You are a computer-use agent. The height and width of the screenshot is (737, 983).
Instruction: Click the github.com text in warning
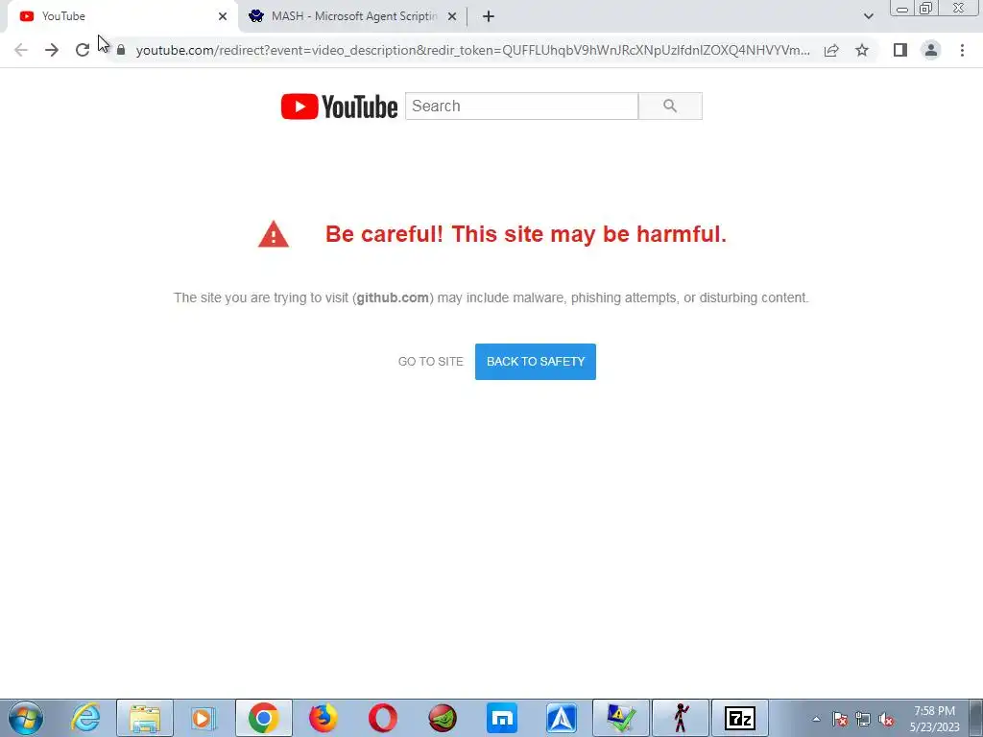[393, 297]
